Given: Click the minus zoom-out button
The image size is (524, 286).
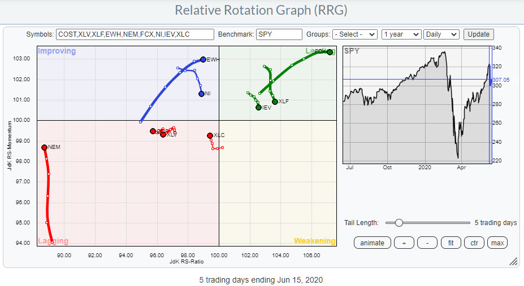Looking at the screenshot, I should (x=427, y=243).
